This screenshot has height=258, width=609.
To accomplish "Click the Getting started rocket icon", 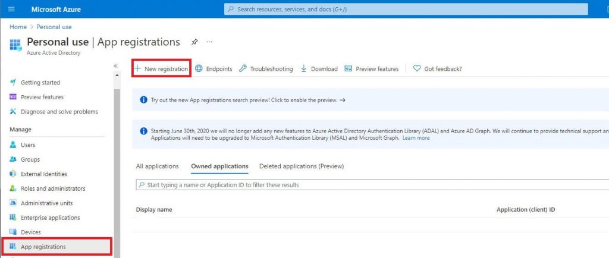I will tap(13, 82).
